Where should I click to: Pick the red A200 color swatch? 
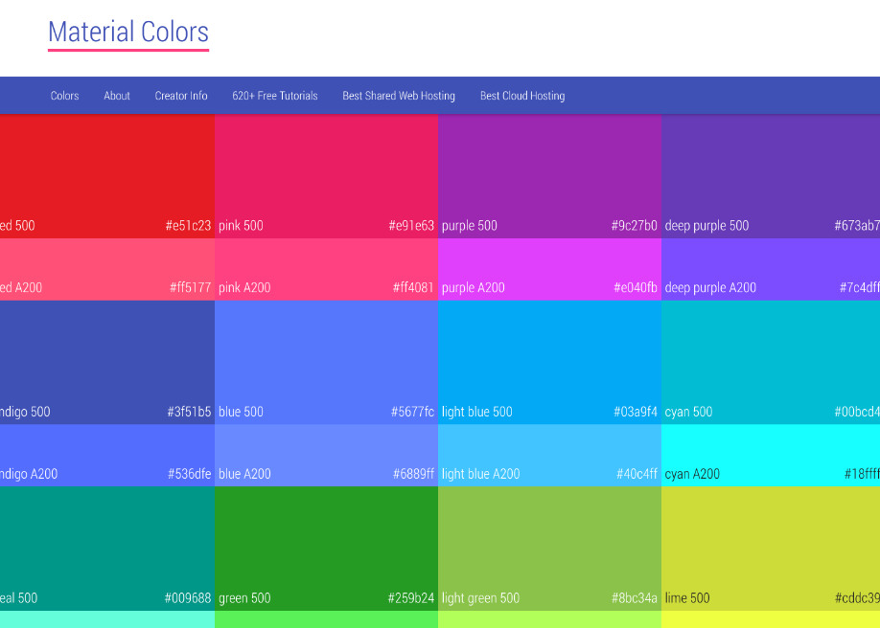click(x=107, y=269)
